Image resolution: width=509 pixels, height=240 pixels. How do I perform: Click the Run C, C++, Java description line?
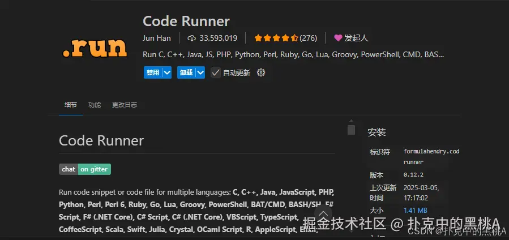click(x=293, y=54)
